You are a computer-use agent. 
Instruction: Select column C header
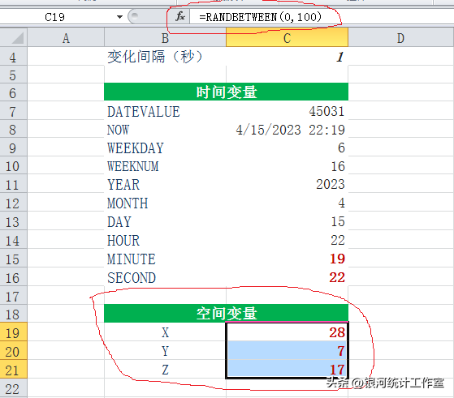coord(287,37)
